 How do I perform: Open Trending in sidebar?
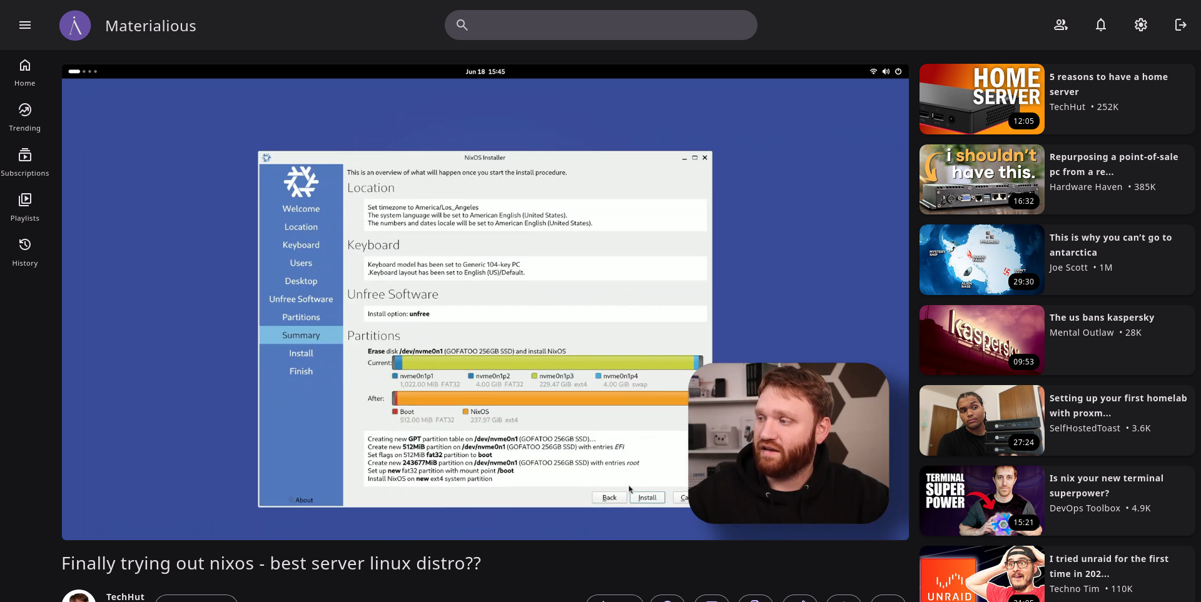pyautogui.click(x=25, y=118)
